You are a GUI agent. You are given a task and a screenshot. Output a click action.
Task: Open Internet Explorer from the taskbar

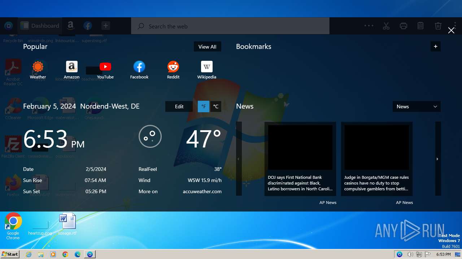point(29,254)
